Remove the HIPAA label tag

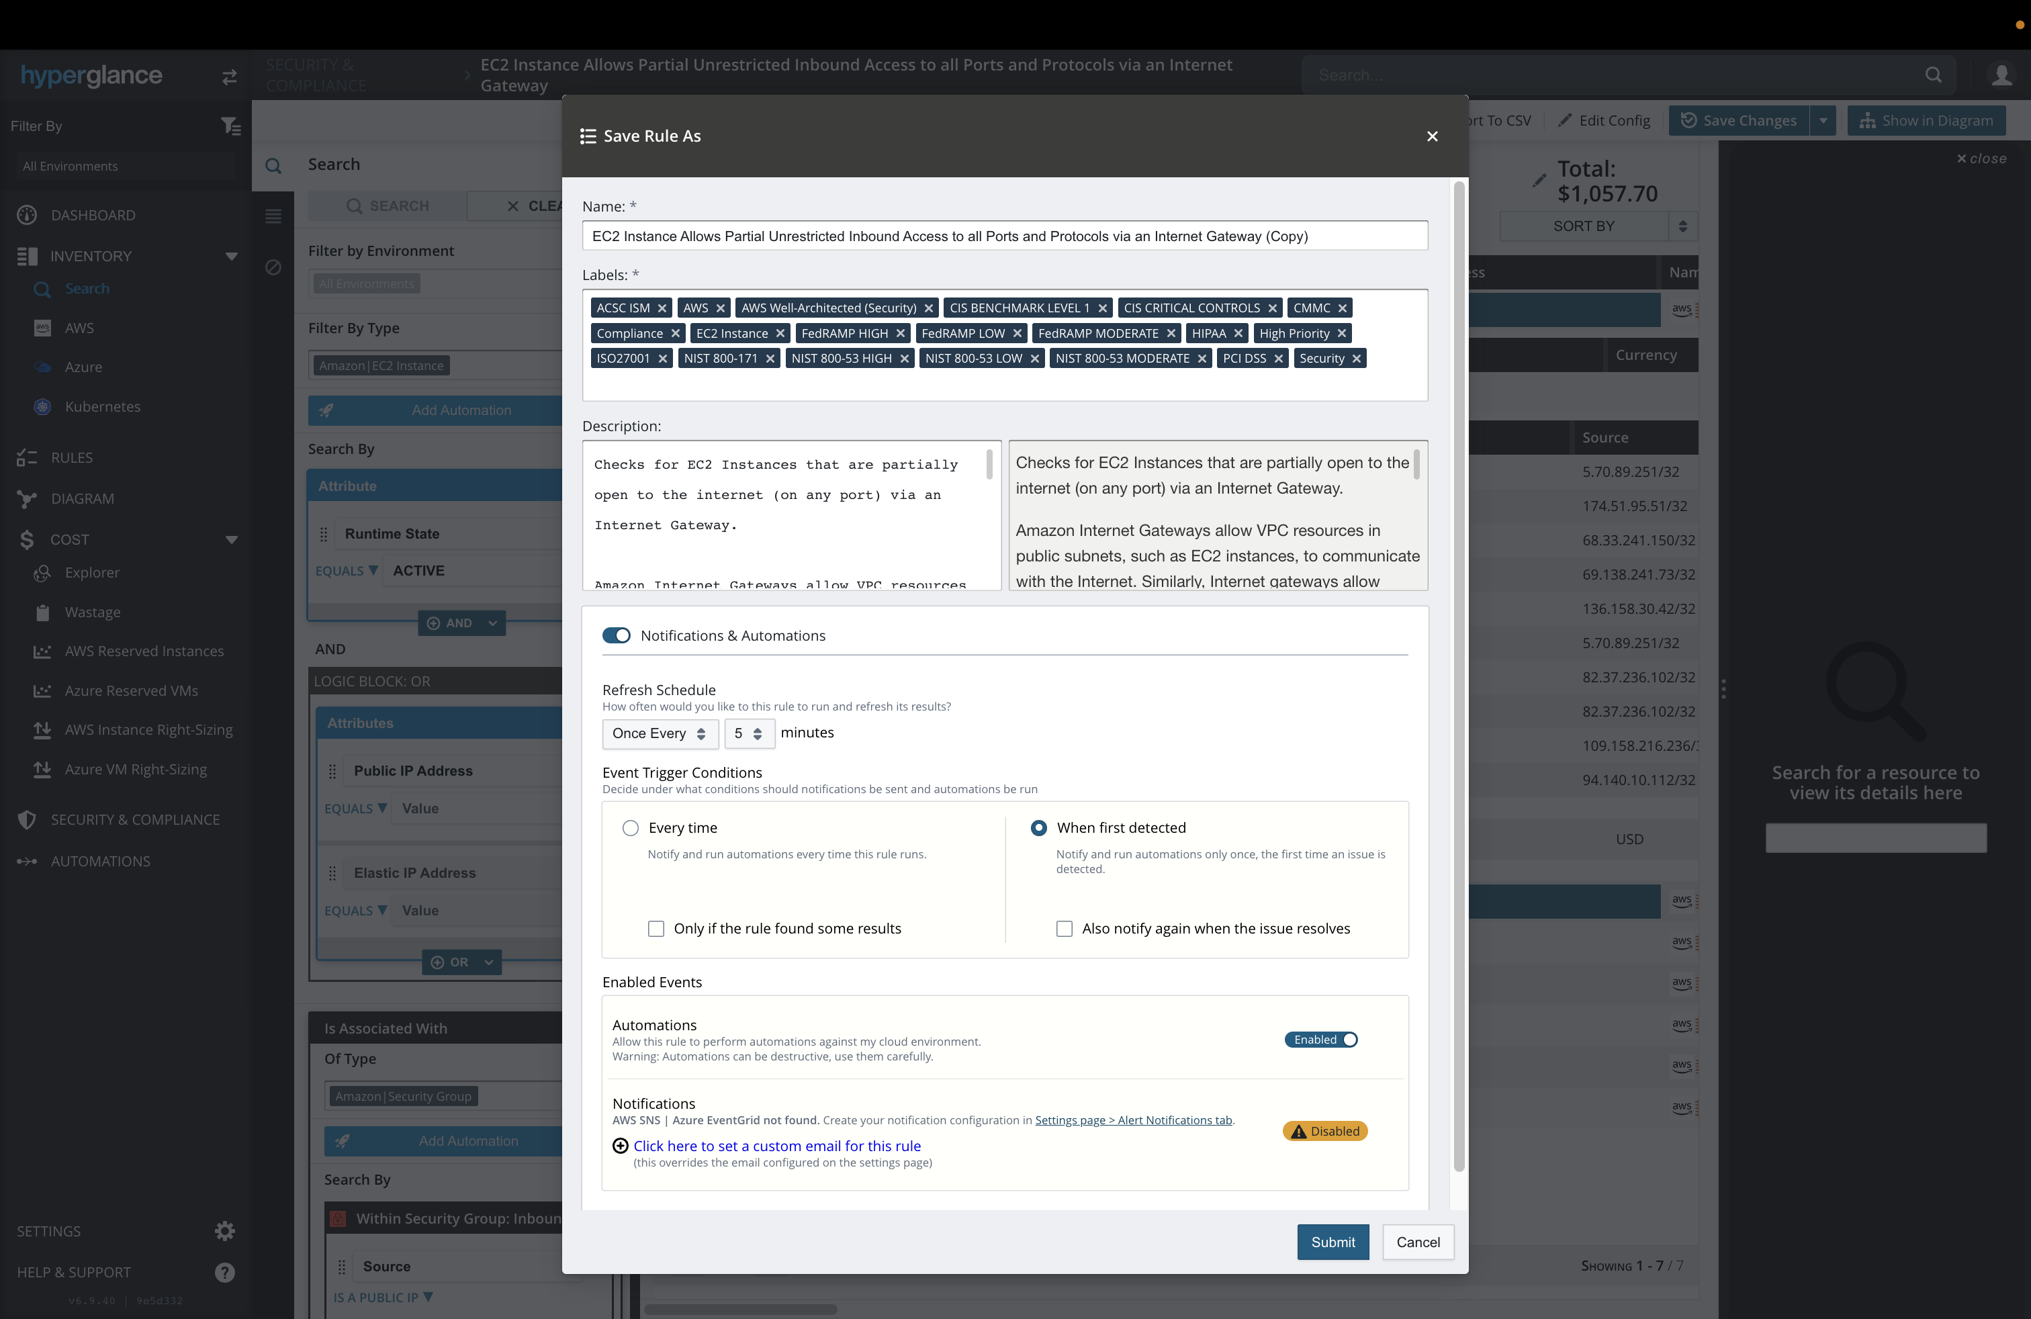coord(1238,334)
